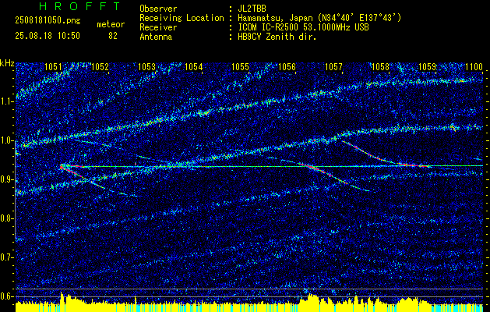Click the 1.0 kHz axis label

6,141
